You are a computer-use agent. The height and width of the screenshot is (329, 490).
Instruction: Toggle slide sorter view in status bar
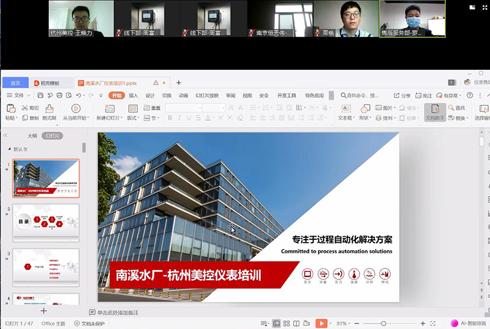tap(286, 323)
